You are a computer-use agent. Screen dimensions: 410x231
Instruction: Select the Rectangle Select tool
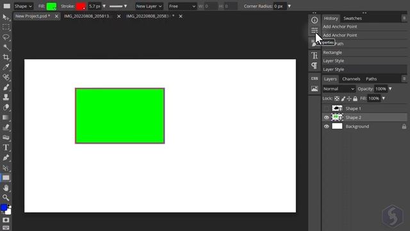coord(6,27)
